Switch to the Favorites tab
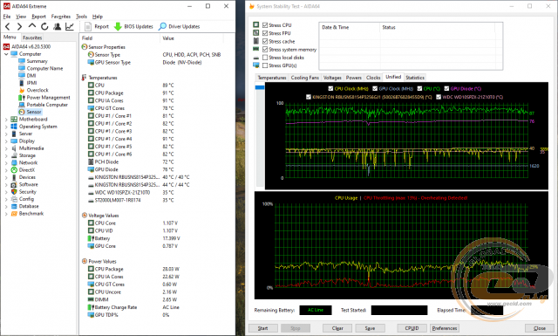The image size is (558, 336). click(32, 38)
